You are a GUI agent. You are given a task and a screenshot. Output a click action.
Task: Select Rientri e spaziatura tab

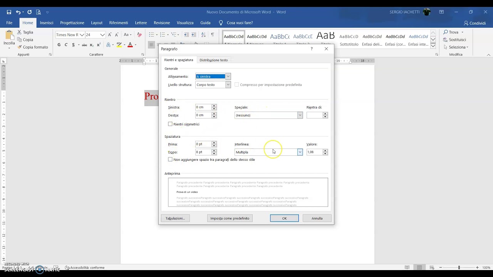178,60
